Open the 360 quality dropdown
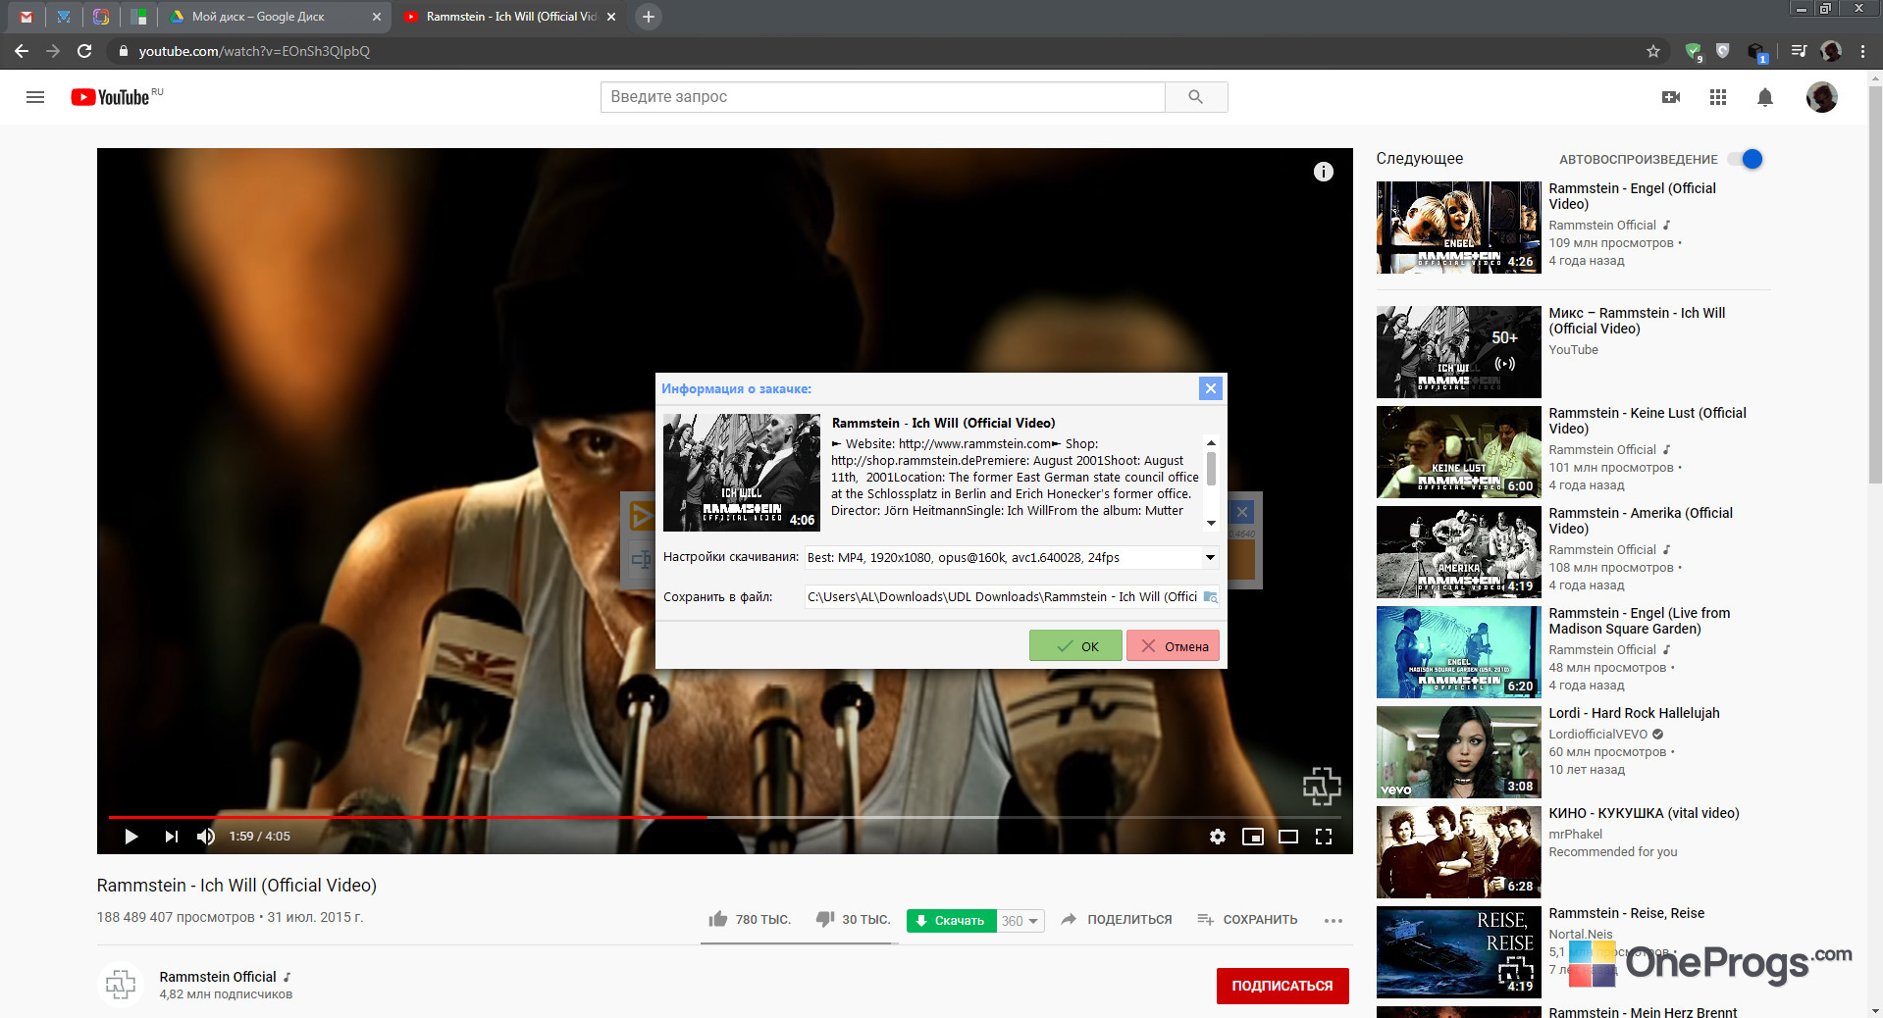The image size is (1883, 1018). point(1020,921)
